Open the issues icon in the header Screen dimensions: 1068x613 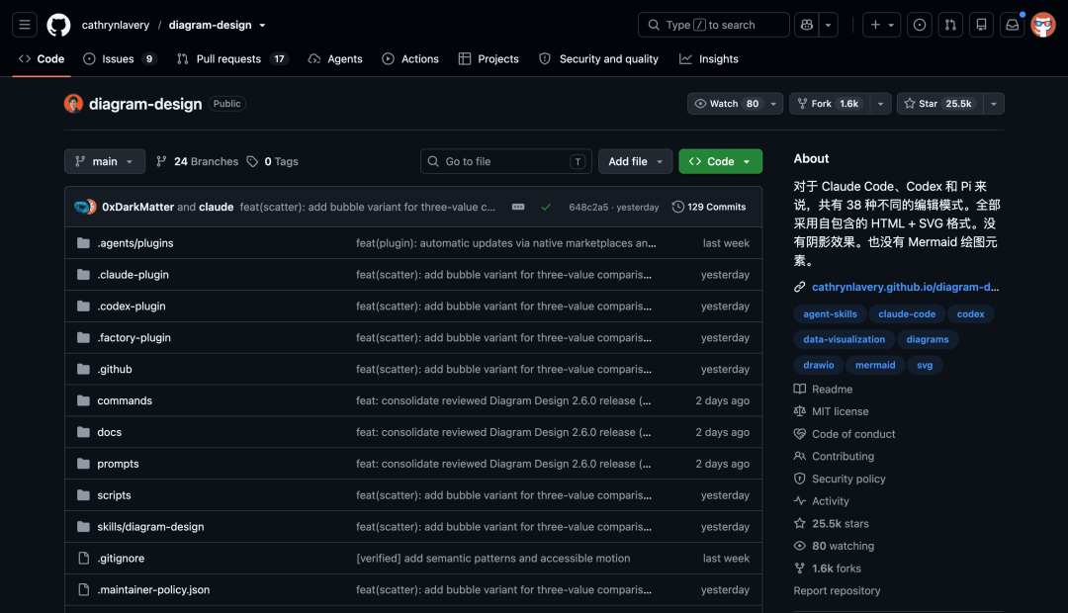point(920,25)
